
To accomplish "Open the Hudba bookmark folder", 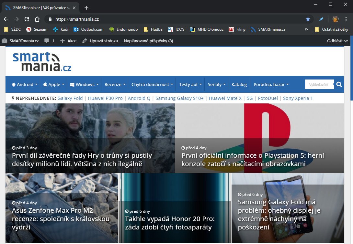I will coord(153,29).
